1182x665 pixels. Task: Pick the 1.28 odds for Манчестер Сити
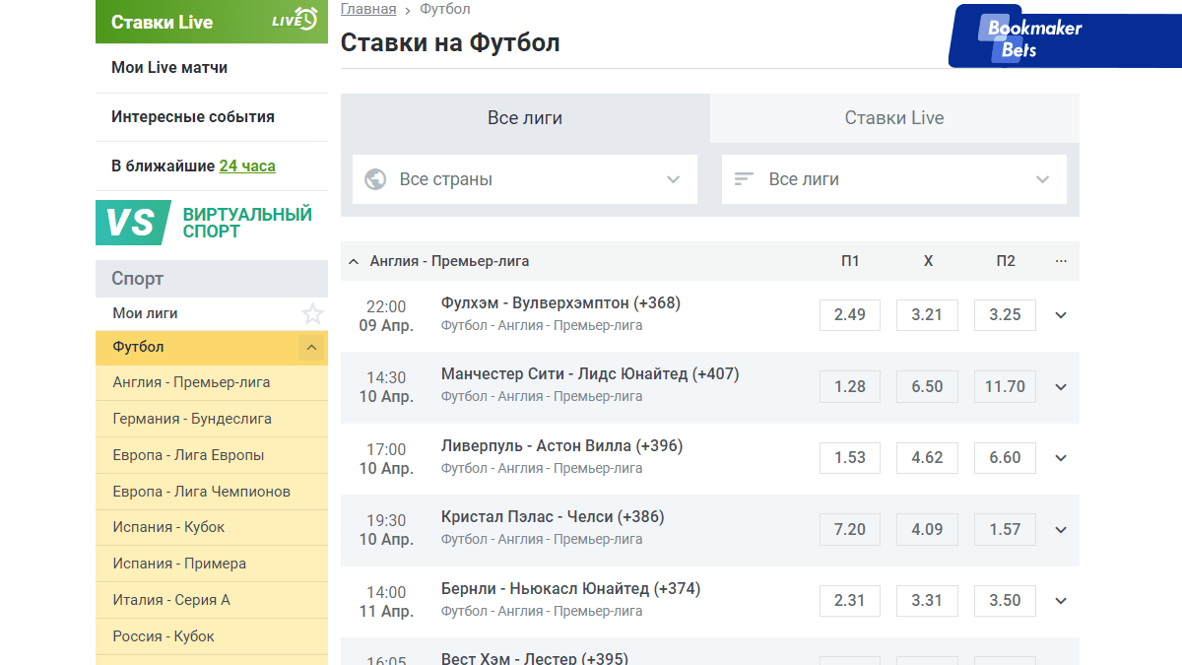click(x=849, y=386)
